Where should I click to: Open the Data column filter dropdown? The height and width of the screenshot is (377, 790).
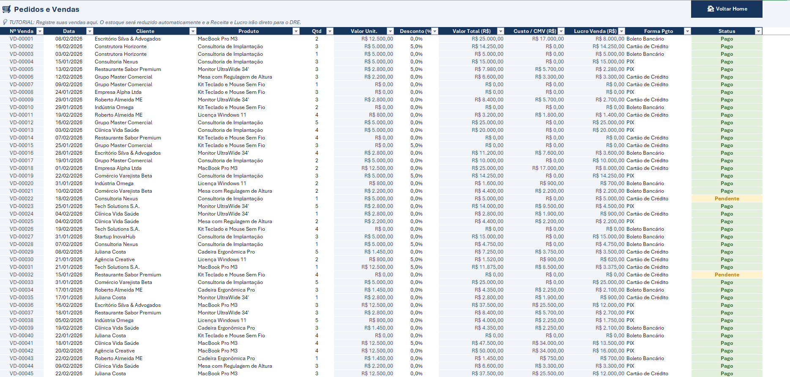click(90, 31)
